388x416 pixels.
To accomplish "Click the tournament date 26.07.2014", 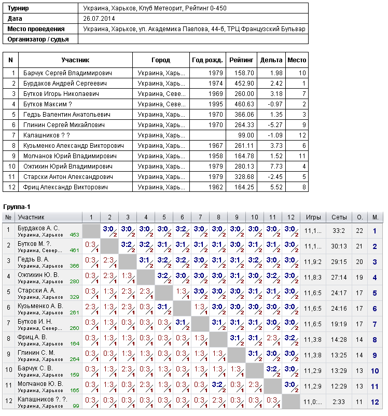I will 99,19.
